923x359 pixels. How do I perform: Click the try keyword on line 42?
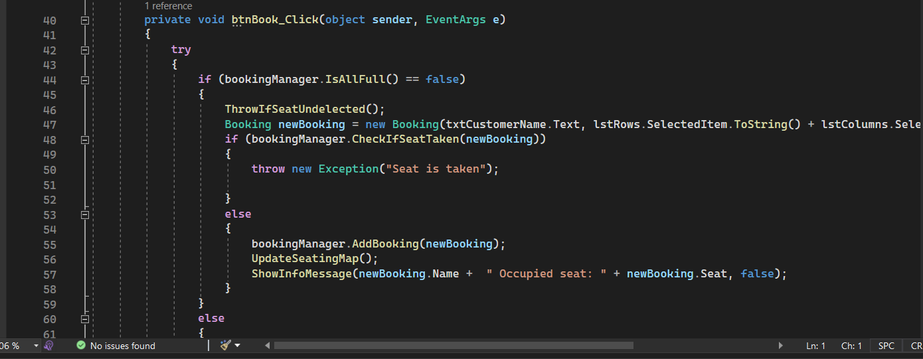[x=181, y=49]
